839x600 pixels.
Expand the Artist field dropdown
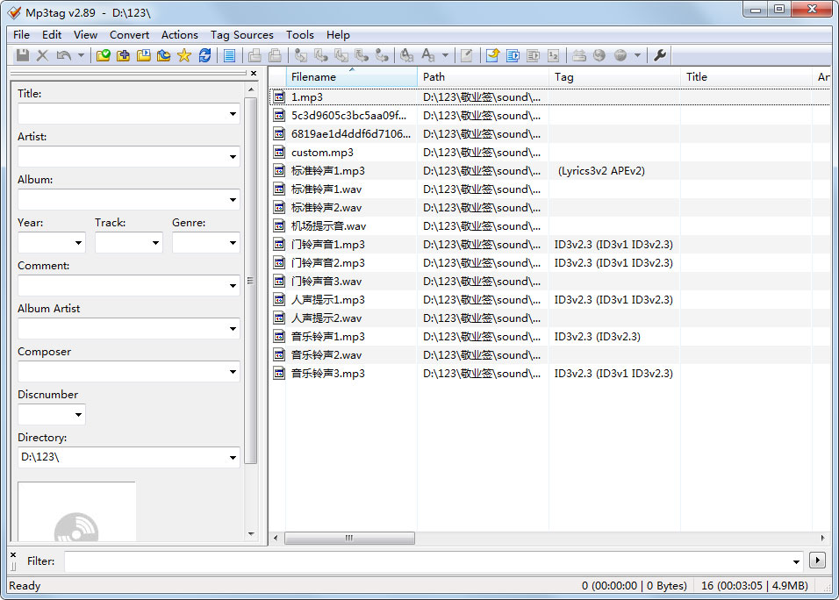point(233,157)
